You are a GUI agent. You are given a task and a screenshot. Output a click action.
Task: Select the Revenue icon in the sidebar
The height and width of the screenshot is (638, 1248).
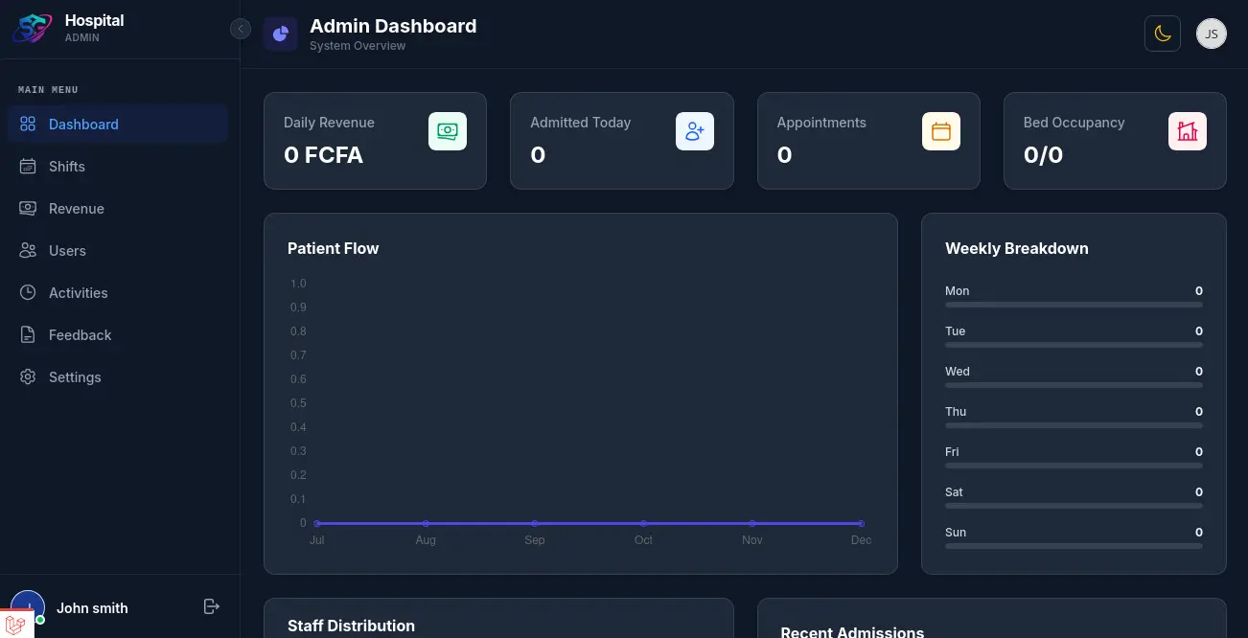click(x=28, y=209)
